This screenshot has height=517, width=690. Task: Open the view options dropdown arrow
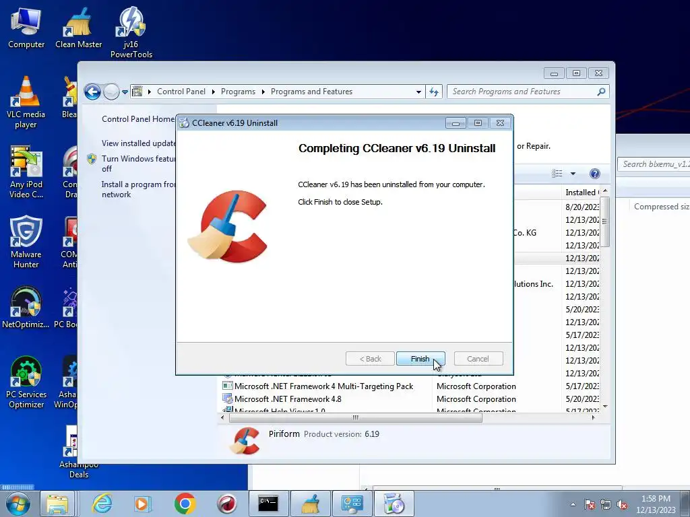click(x=573, y=174)
